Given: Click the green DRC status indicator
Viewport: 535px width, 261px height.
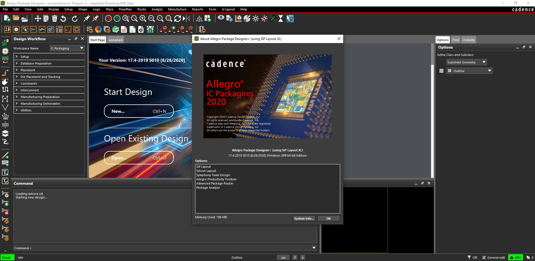Looking at the screenshot, I should [x=515, y=258].
